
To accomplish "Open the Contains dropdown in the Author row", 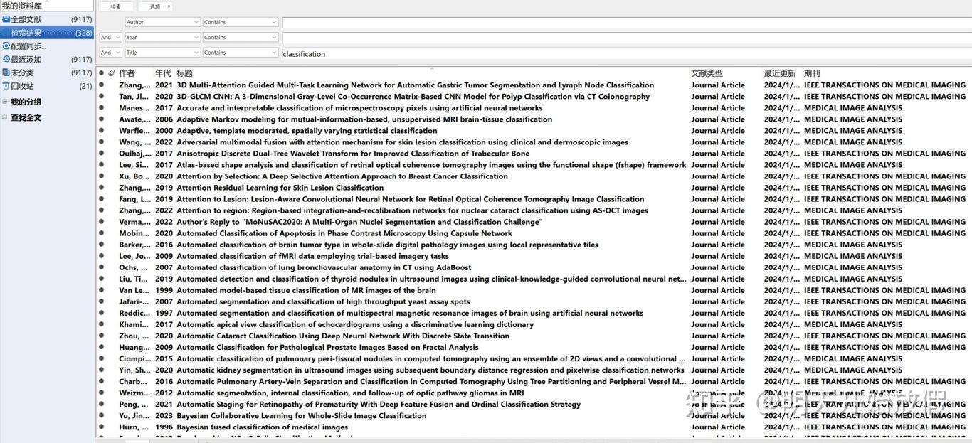I will 241,22.
